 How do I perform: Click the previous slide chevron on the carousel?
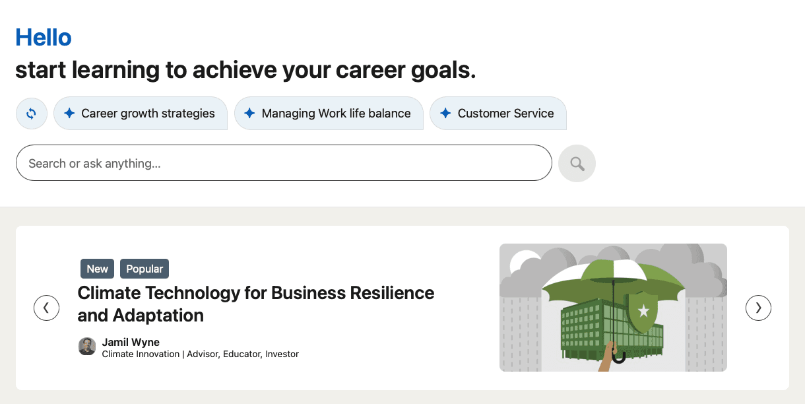click(46, 308)
